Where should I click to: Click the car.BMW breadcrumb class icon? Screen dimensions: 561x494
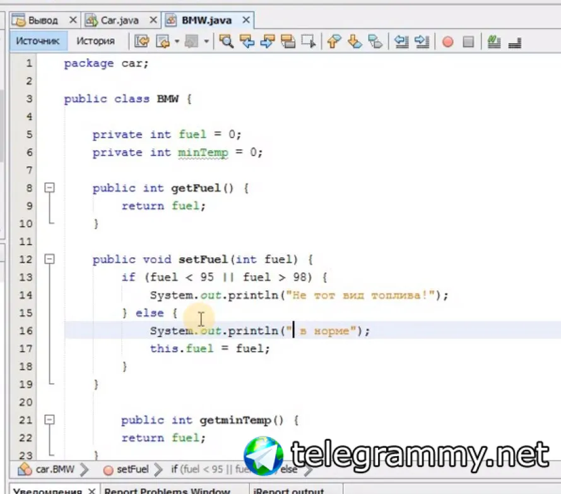pyautogui.click(x=25, y=469)
